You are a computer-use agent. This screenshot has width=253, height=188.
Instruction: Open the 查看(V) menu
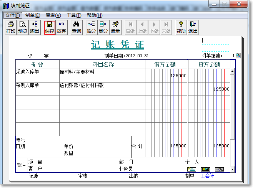click(x=53, y=15)
